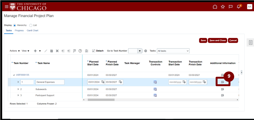Screen dimensions: 254x120
Task: Expand task 2 Subawards
Action: 18,89
